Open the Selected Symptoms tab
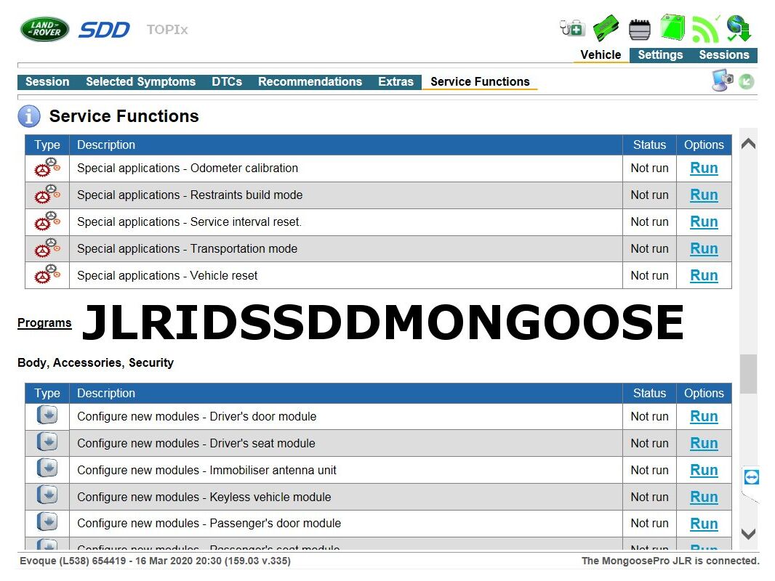 tap(141, 81)
